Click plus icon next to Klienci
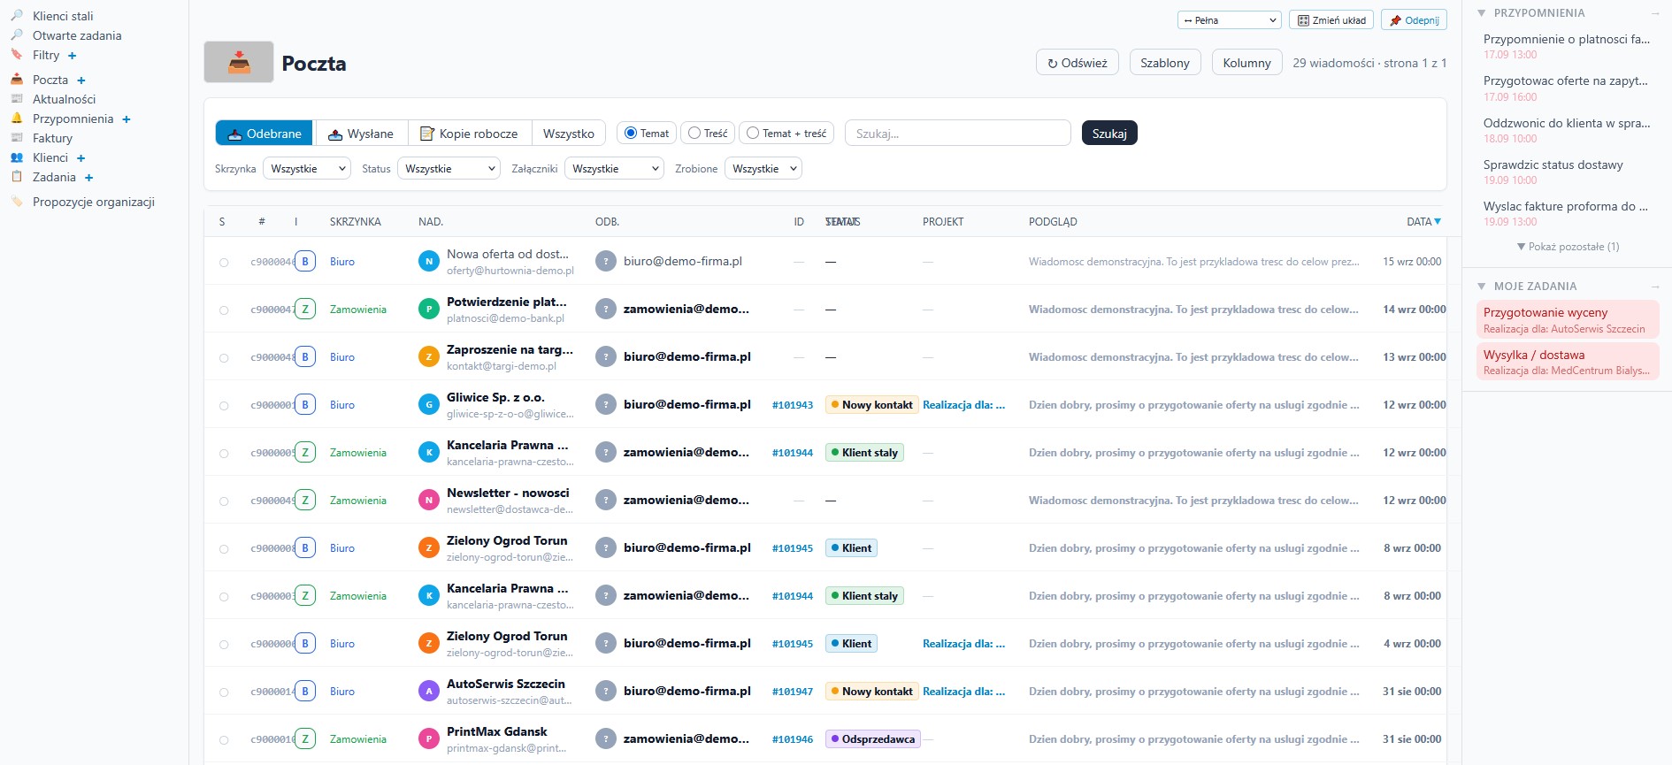Screen dimensions: 1672x765 point(81,158)
